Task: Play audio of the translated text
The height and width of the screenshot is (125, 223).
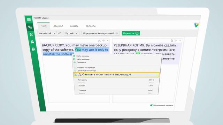Action: (176, 41)
